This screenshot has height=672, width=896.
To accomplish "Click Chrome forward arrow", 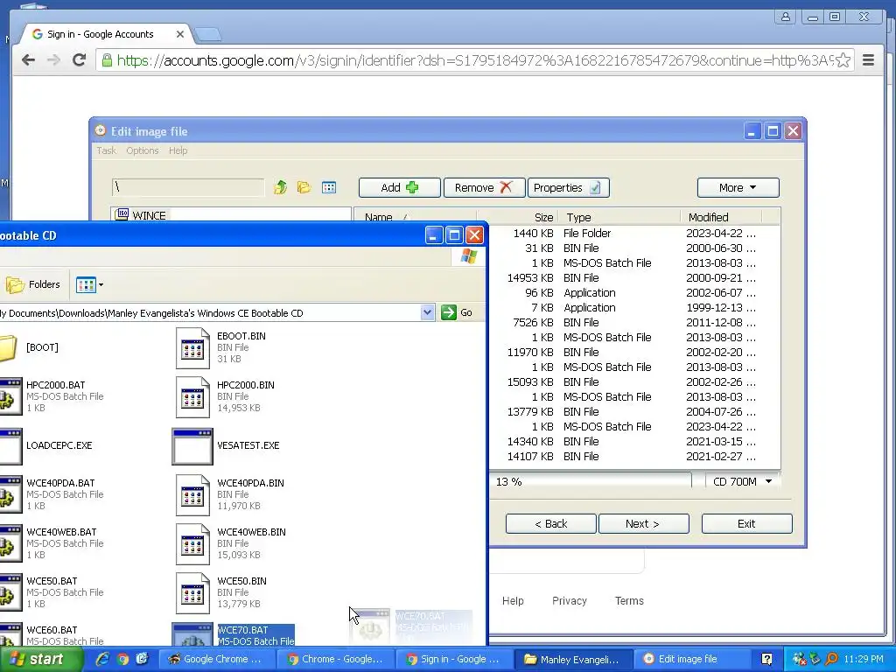I will pyautogui.click(x=53, y=60).
